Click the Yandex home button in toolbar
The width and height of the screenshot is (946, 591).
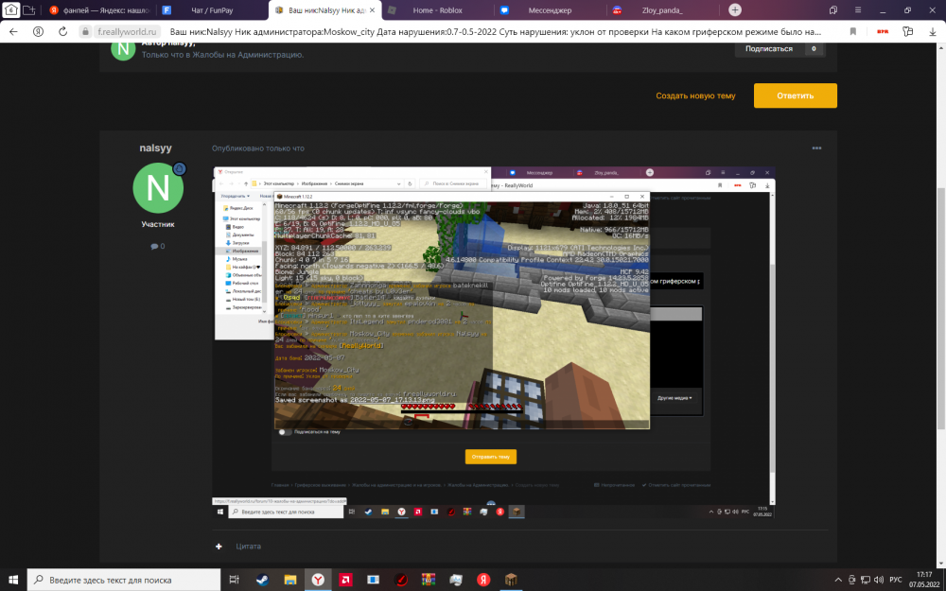pyautogui.click(x=39, y=31)
